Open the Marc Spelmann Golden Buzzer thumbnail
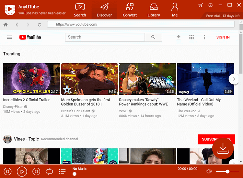This screenshot has height=178, width=243. pos(89,79)
